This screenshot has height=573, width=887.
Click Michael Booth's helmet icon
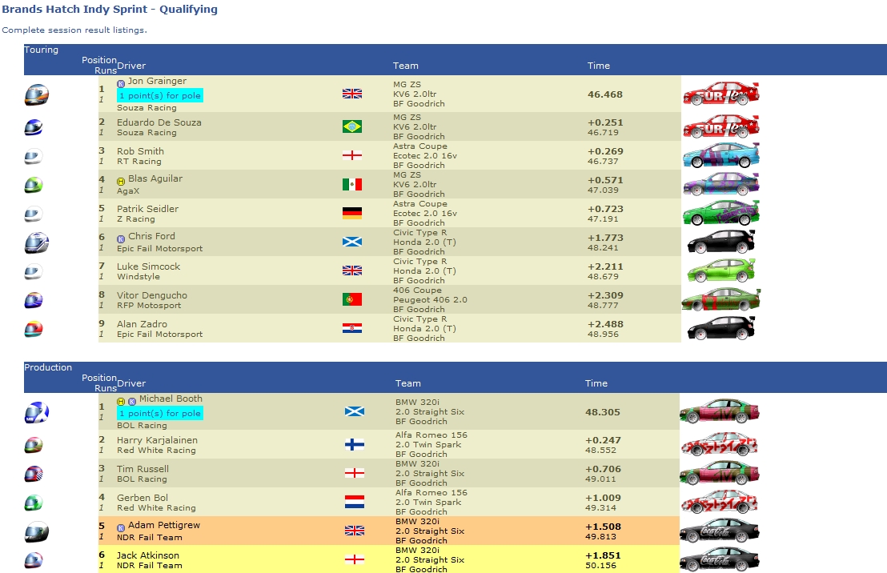(x=37, y=412)
